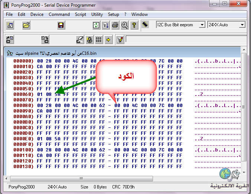The width and height of the screenshot is (251, 194).
Task: Click the Load script icon
Action: tap(106, 25)
